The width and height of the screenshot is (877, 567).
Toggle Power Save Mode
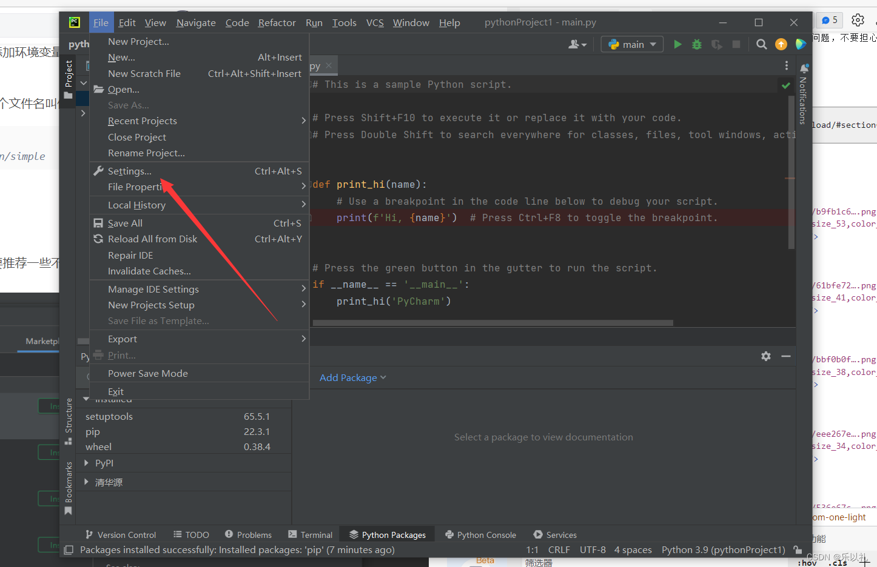pos(200,373)
